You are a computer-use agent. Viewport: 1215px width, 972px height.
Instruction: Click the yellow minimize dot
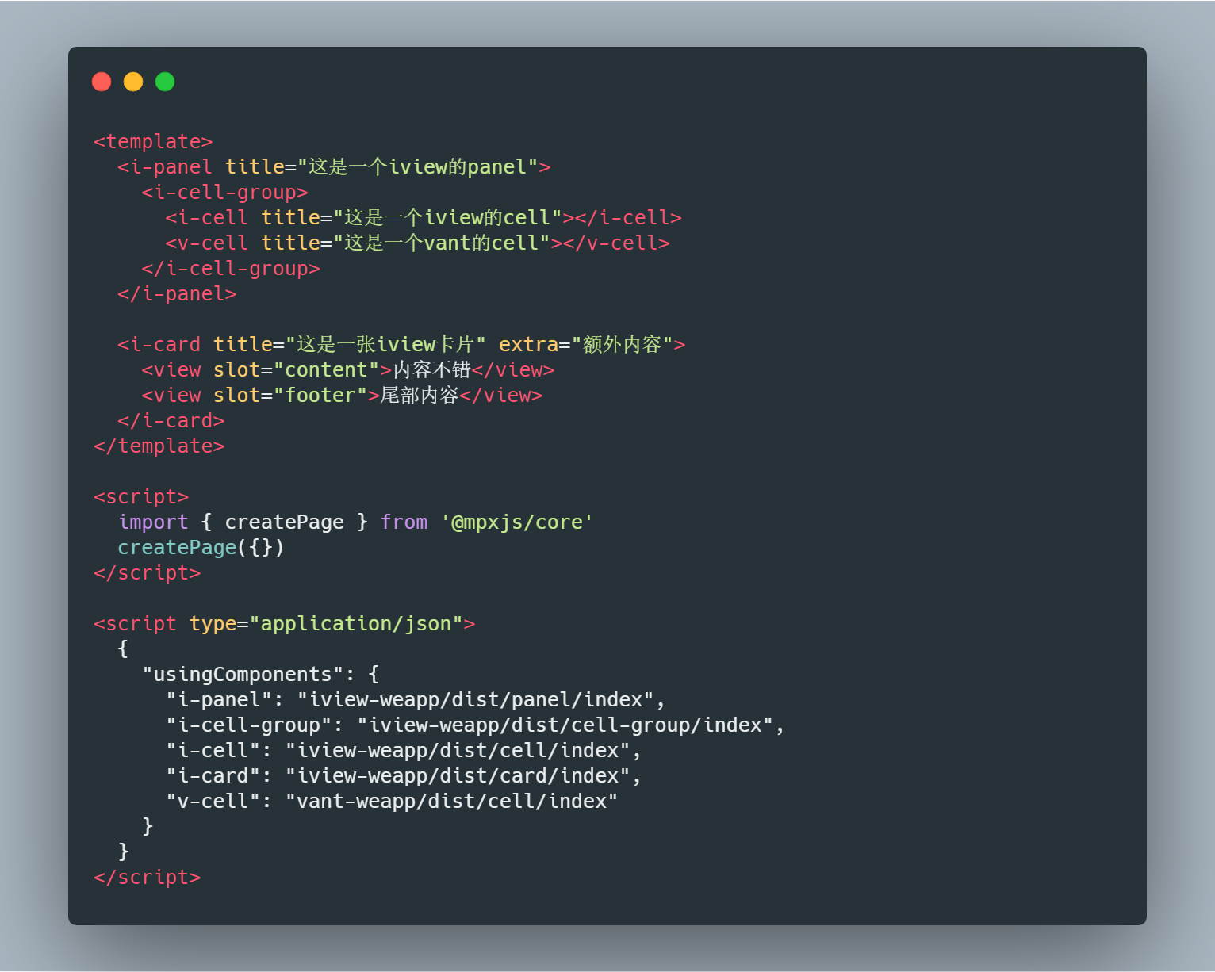pos(133,82)
